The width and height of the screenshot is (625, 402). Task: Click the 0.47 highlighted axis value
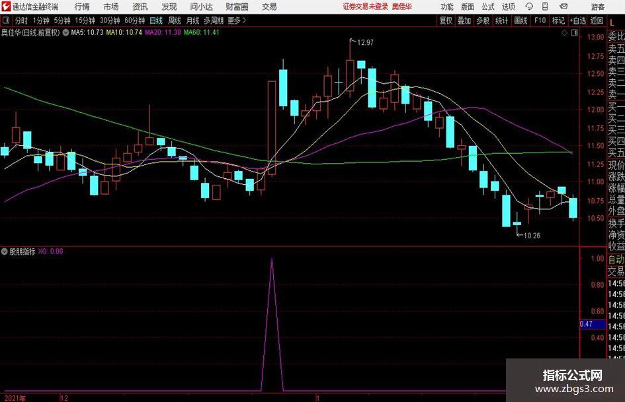click(593, 324)
